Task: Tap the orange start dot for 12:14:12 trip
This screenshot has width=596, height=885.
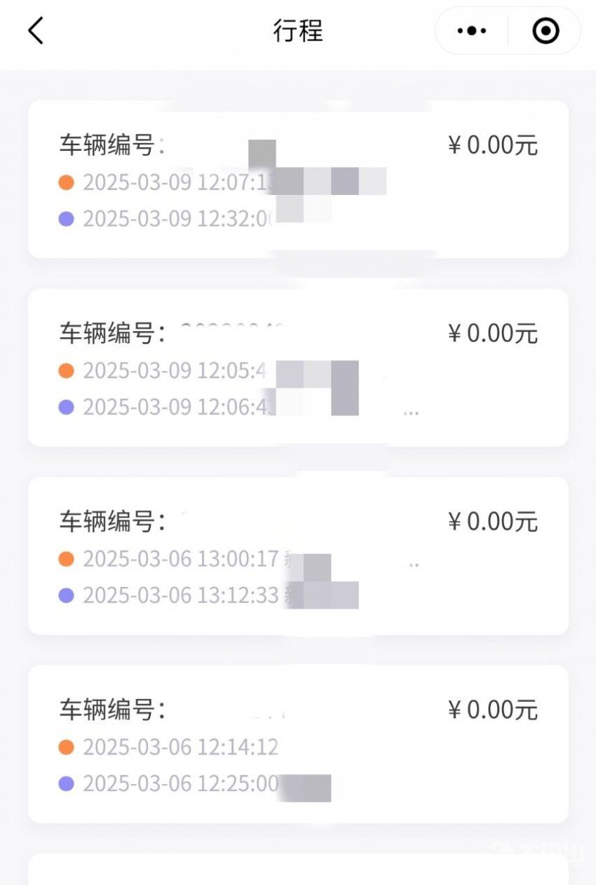Action: pyautogui.click(x=67, y=747)
